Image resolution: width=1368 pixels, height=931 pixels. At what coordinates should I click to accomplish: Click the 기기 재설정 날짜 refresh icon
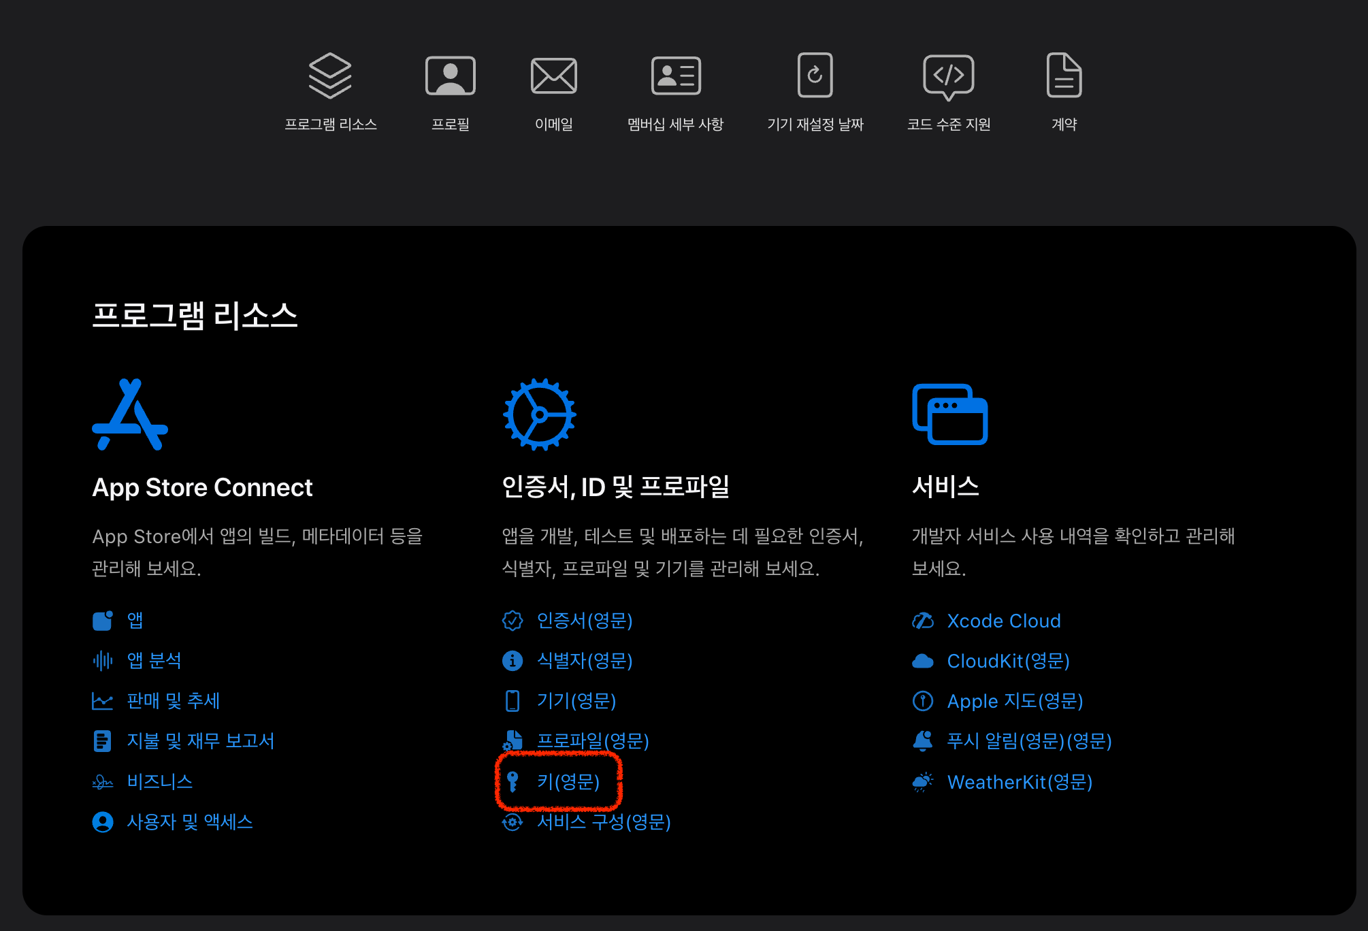tap(815, 75)
